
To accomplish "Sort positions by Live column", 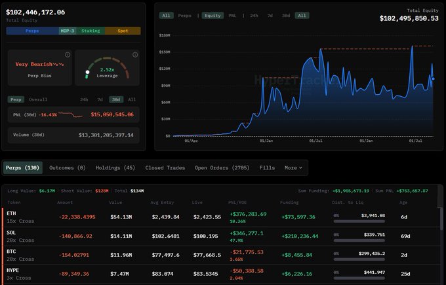I will point(197,202).
